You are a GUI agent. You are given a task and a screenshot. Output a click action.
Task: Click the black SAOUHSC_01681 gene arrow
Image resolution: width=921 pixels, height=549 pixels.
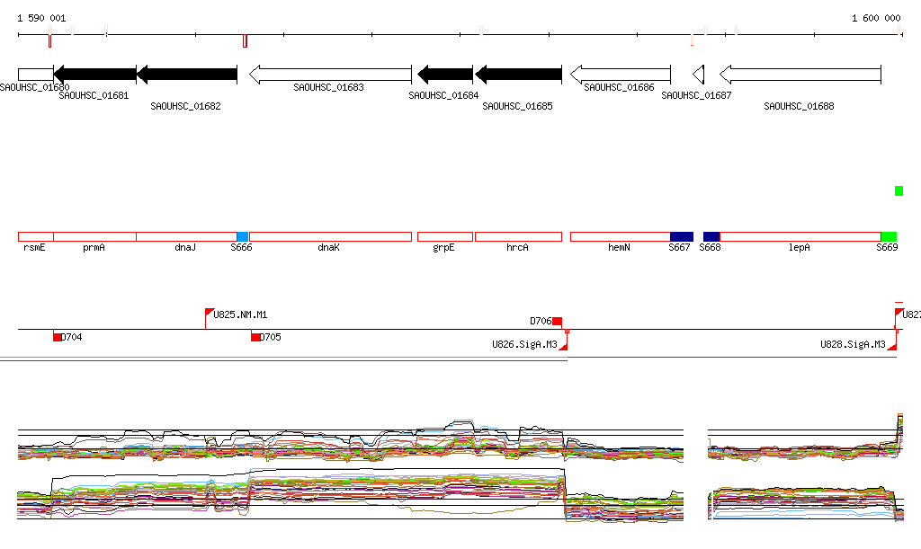click(x=94, y=75)
